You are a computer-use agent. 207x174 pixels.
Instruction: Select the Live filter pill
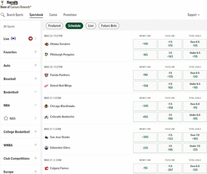pyautogui.click(x=91, y=26)
